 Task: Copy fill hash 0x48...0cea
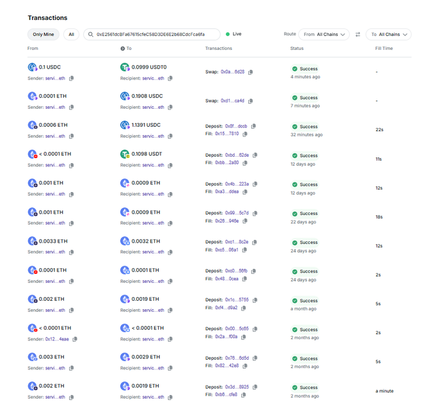[x=244, y=279]
